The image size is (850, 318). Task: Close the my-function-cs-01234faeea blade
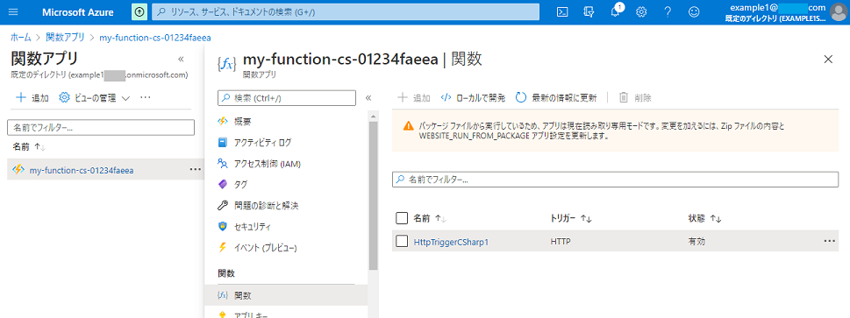click(828, 60)
